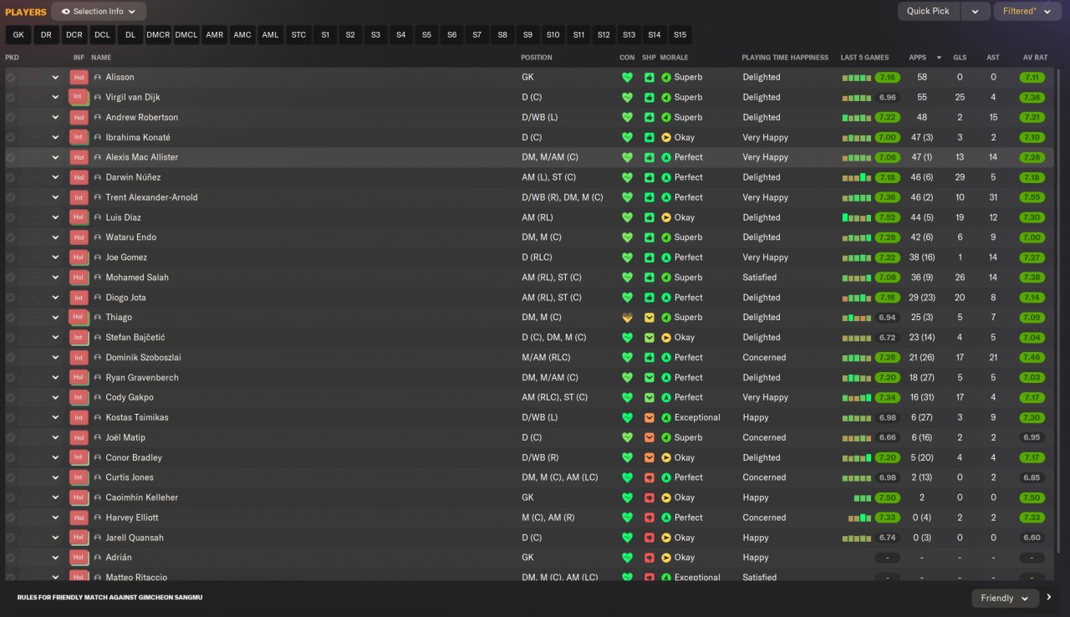
Task: Click Curtis Jones's red match sharpness icon
Action: (650, 477)
